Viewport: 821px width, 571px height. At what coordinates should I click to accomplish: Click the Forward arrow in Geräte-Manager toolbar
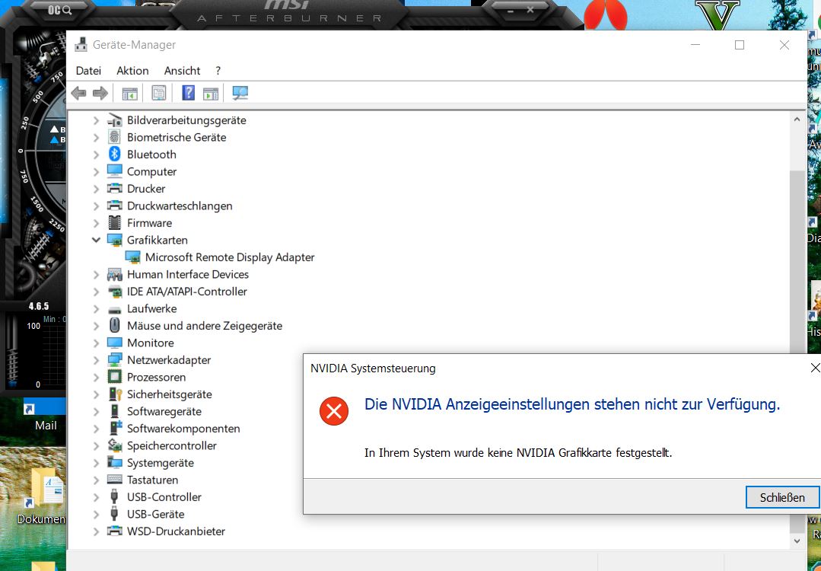(100, 93)
